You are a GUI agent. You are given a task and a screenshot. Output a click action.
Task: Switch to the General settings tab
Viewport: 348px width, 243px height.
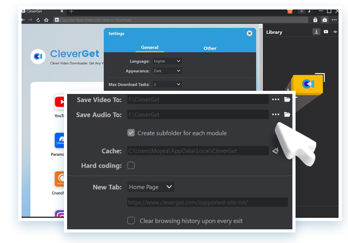pos(150,47)
